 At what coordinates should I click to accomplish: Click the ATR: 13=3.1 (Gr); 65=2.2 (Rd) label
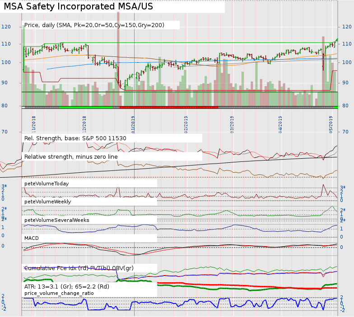pos(67,287)
